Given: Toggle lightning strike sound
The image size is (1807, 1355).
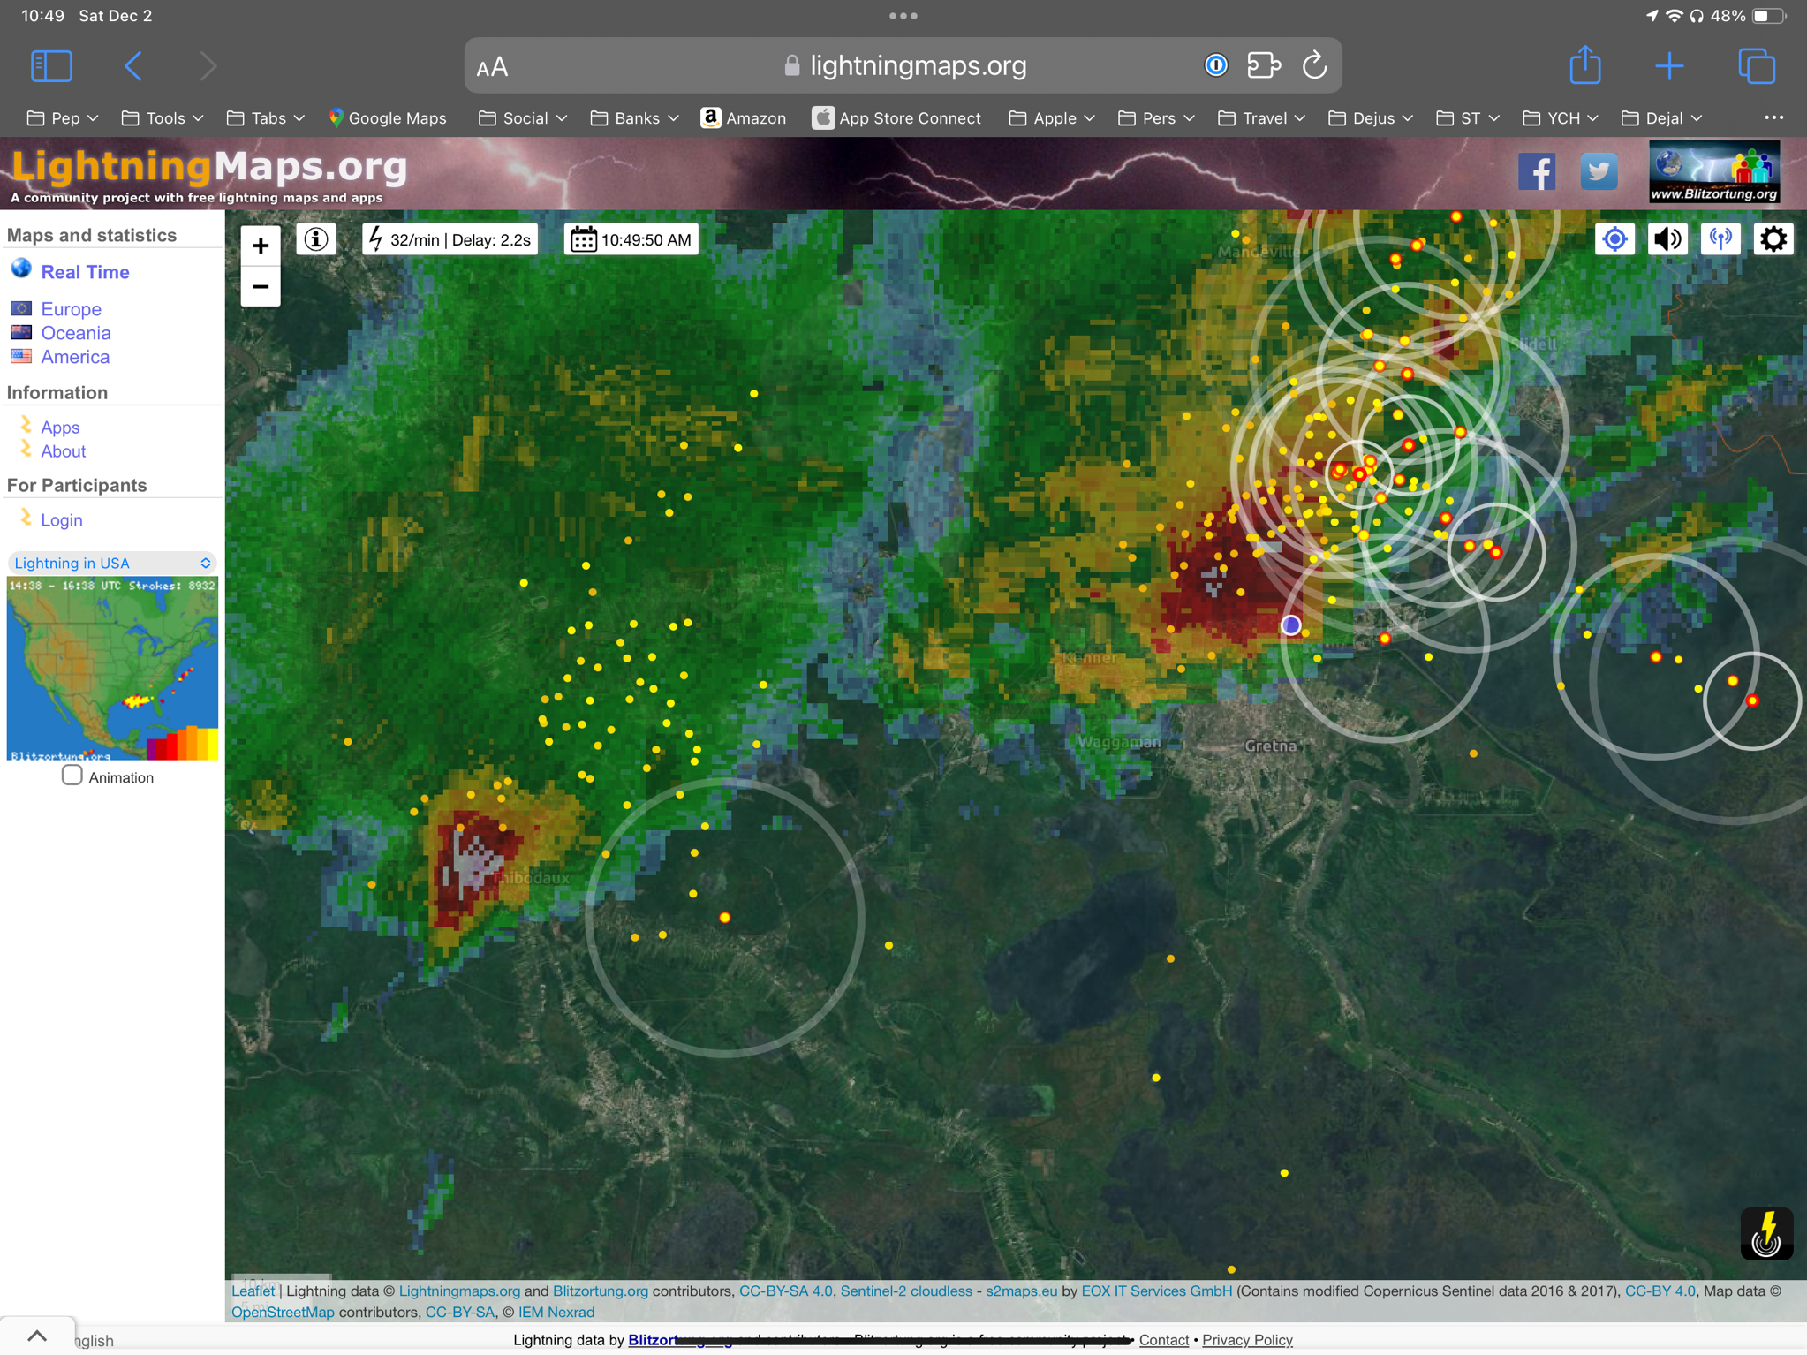Looking at the screenshot, I should (x=1667, y=239).
